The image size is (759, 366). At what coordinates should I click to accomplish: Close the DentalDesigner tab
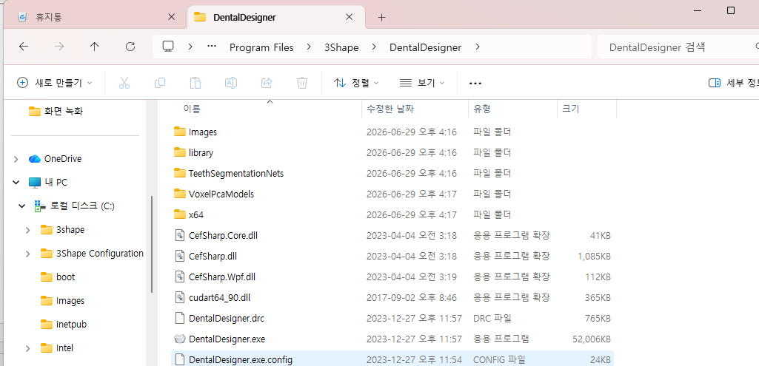point(349,17)
